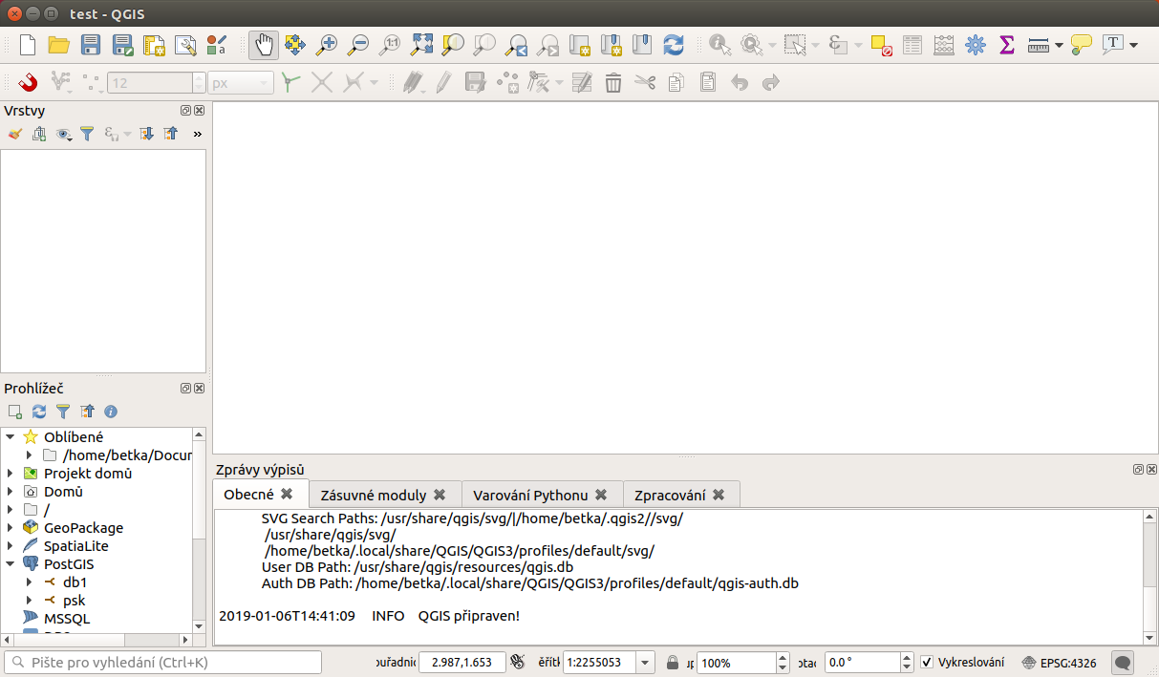Refresh the map canvas

point(674,44)
